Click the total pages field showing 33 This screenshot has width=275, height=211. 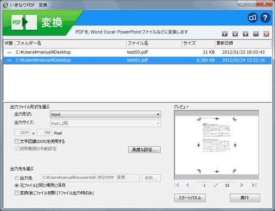click(227, 186)
